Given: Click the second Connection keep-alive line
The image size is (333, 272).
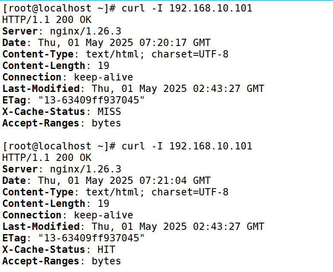Looking at the screenshot, I should coord(68,215).
